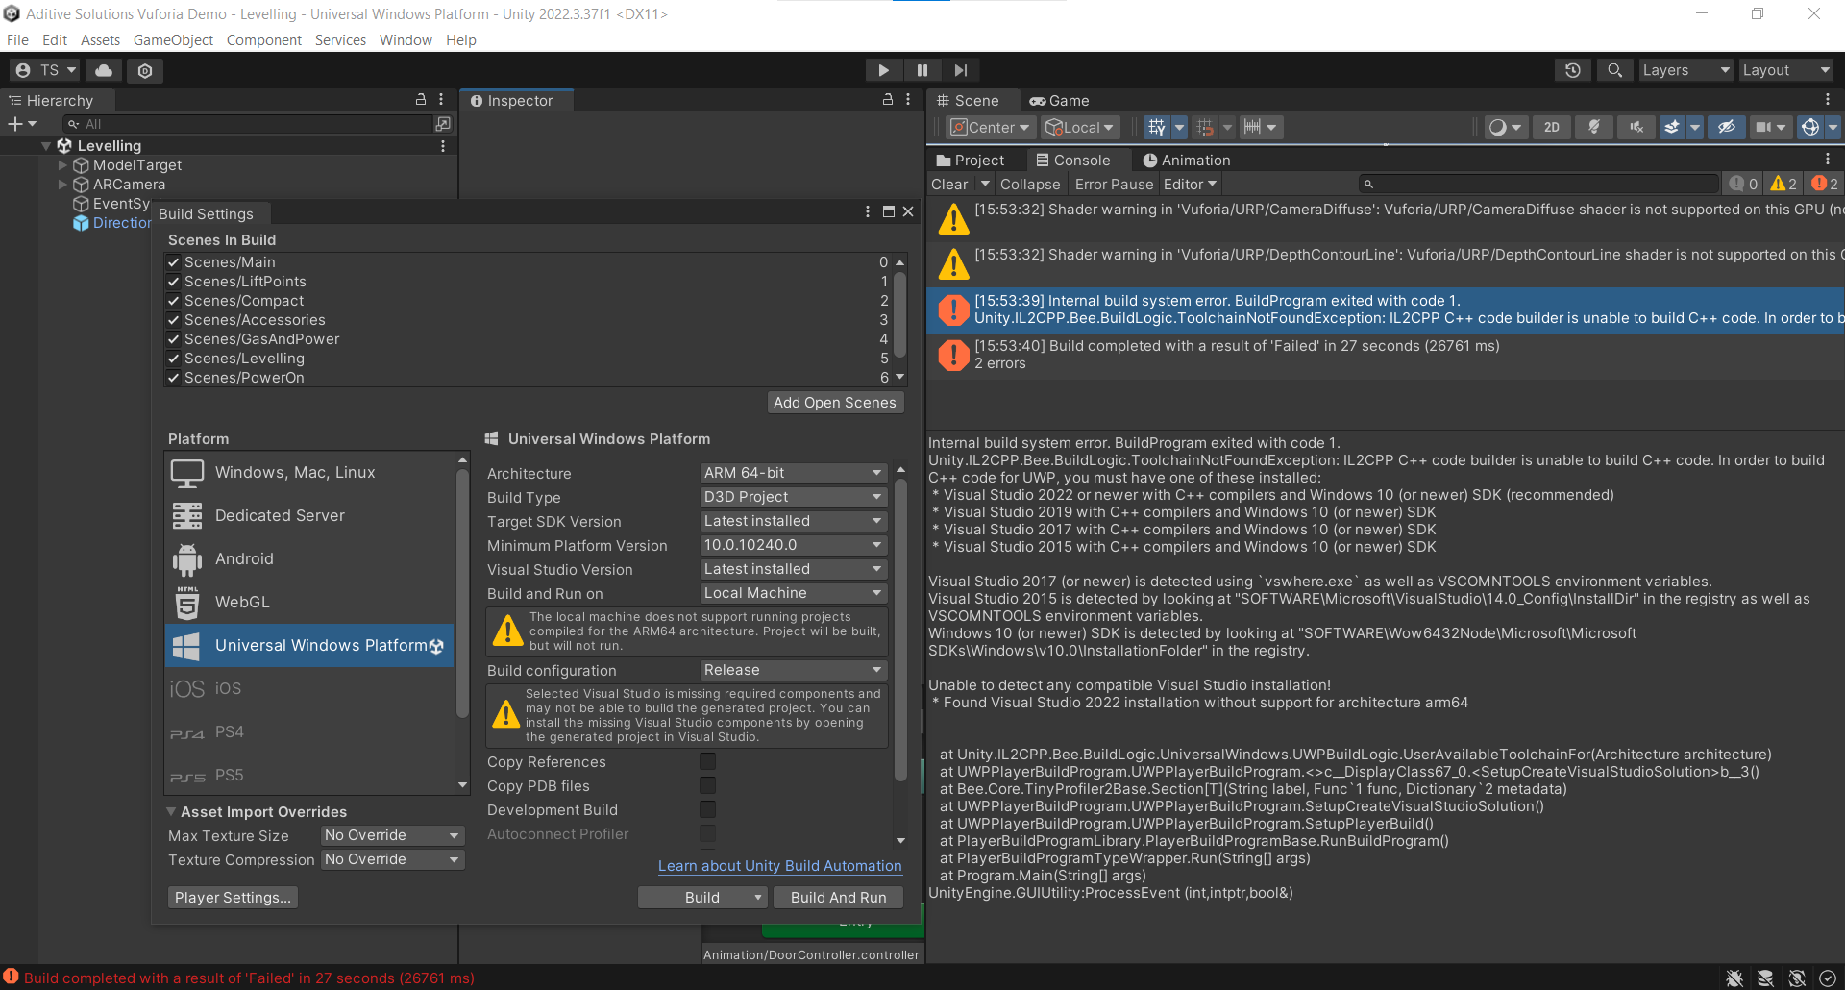Open Player Settings button
The image size is (1845, 990).
pos(233,897)
